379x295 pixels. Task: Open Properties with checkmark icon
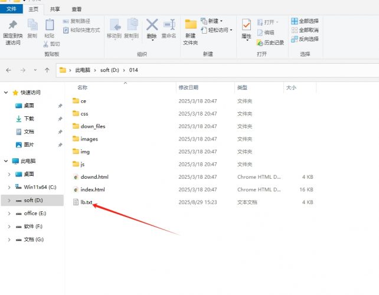pos(246,28)
